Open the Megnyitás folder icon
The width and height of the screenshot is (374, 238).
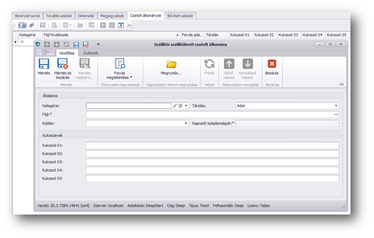click(x=171, y=64)
